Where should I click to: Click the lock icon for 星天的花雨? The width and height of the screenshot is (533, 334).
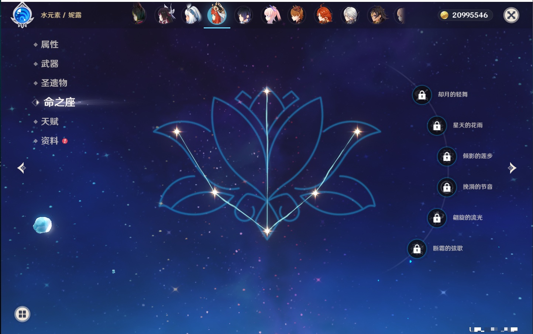pyautogui.click(x=437, y=125)
